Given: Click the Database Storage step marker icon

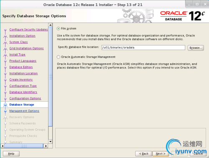Looking at the screenshot, I should (x=5, y=105).
